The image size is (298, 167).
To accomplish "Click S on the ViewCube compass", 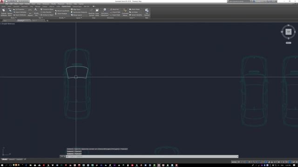I will pyautogui.click(x=288, y=39).
